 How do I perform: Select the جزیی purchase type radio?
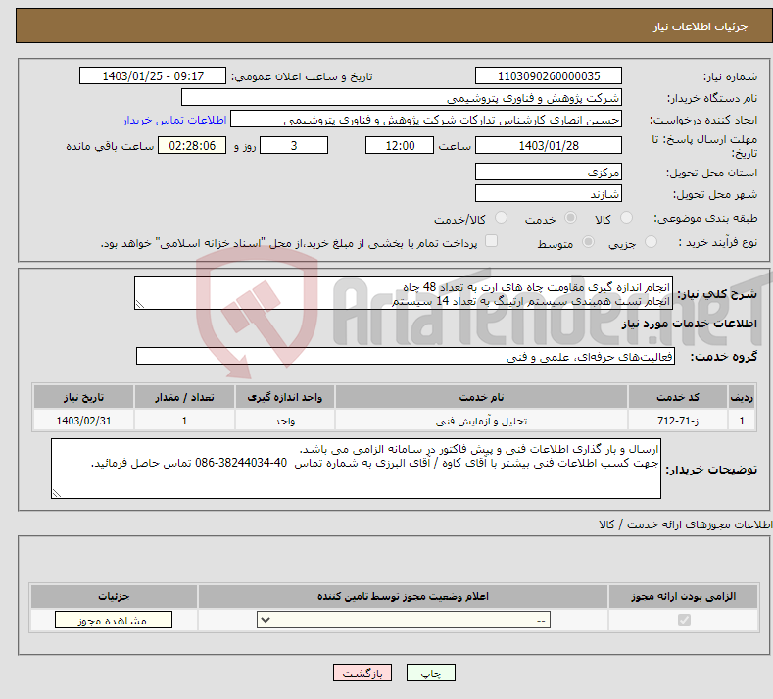[651, 242]
